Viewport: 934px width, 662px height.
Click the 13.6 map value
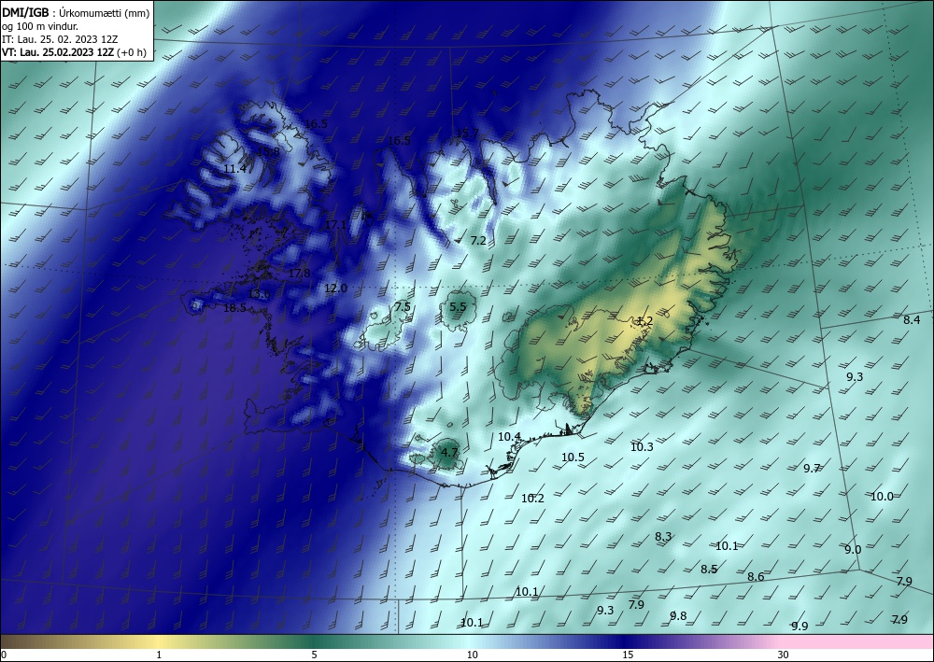pos(259,294)
